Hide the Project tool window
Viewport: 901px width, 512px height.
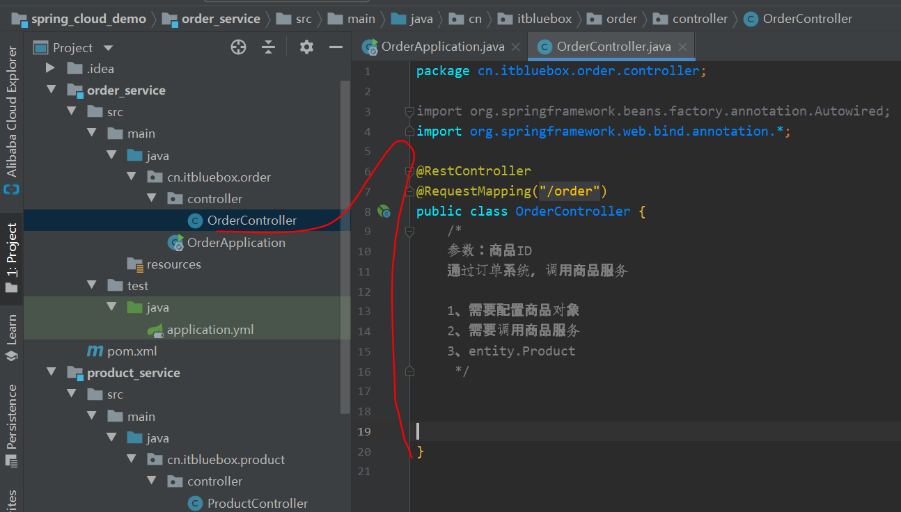[336, 47]
